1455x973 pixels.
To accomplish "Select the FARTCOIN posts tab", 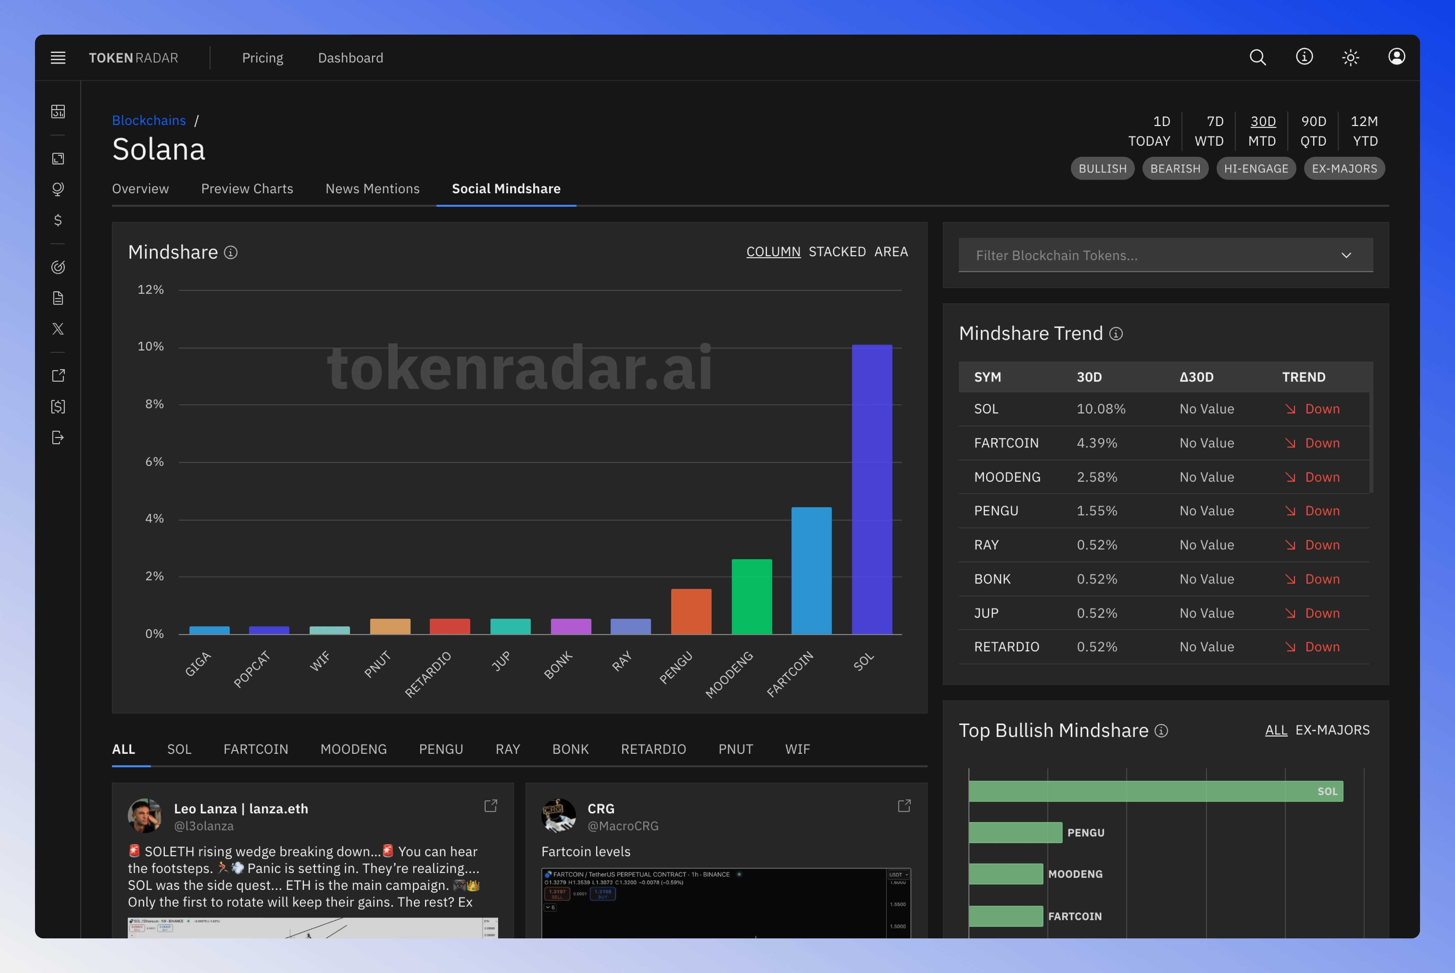I will coord(256,749).
